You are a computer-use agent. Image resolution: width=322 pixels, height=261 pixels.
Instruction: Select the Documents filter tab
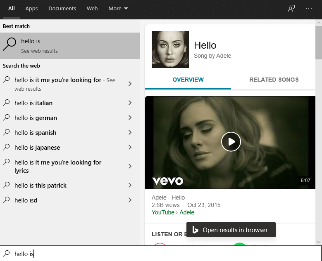point(62,9)
